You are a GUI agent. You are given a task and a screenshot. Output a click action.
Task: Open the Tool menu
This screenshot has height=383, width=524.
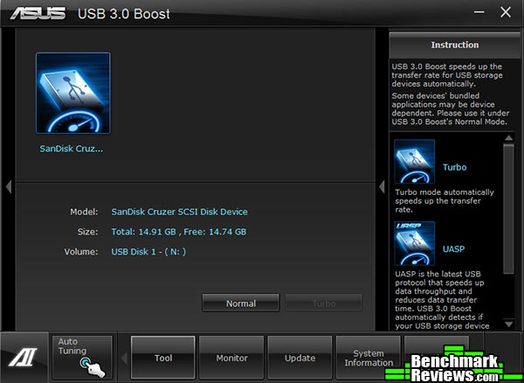click(163, 358)
